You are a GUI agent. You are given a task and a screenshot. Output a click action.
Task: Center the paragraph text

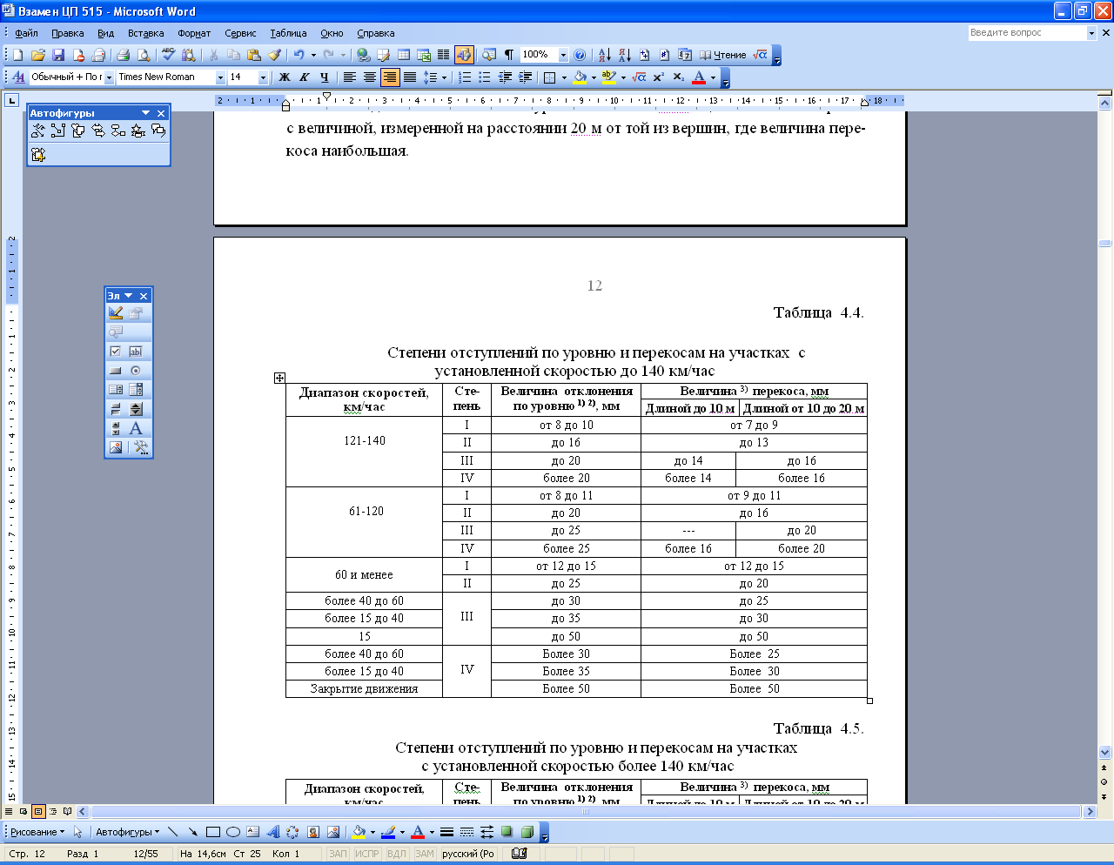pyautogui.click(x=370, y=77)
